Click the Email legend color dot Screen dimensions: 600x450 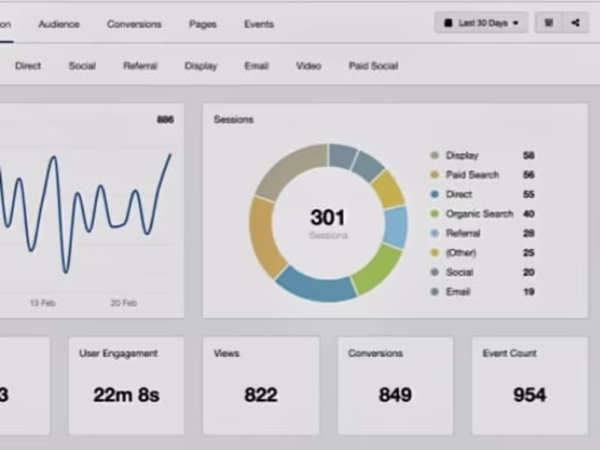pos(434,292)
